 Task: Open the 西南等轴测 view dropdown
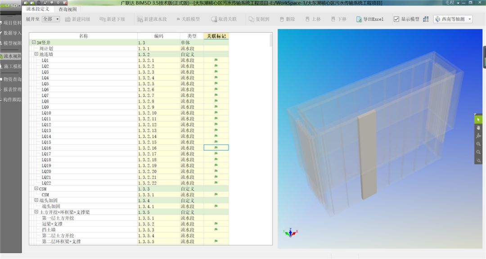pyautogui.click(x=453, y=19)
